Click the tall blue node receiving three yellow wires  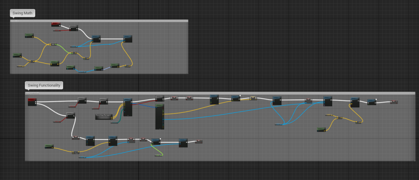128,107
